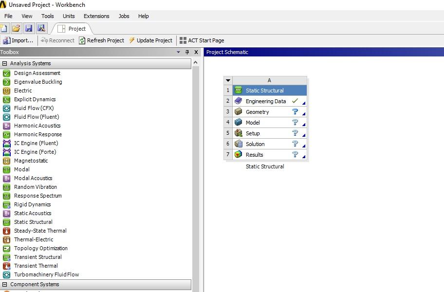
Task: Click the Electric analysis icon
Action: pos(6,91)
